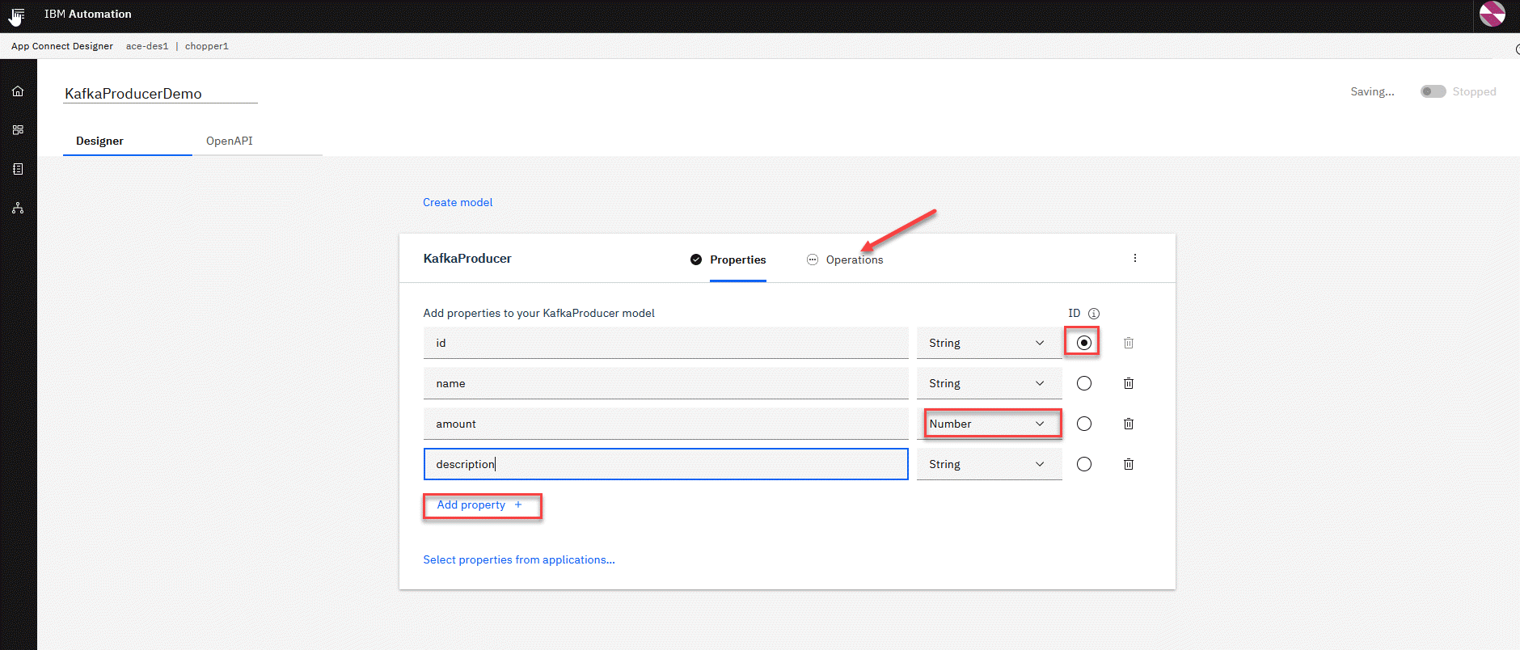Open KafkaProducer model overflow menu
This screenshot has height=650, width=1520.
[1134, 259]
